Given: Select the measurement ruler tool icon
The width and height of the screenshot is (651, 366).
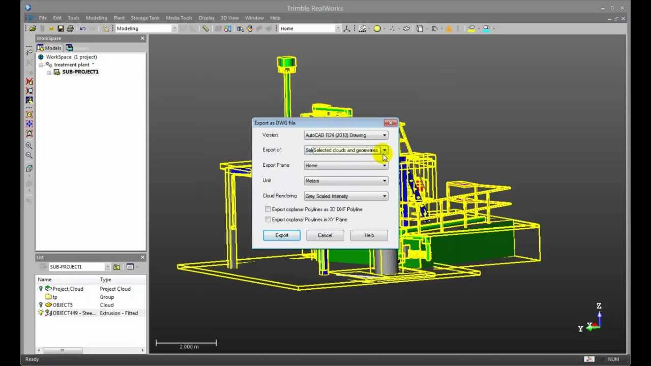Looking at the screenshot, I should 205,28.
